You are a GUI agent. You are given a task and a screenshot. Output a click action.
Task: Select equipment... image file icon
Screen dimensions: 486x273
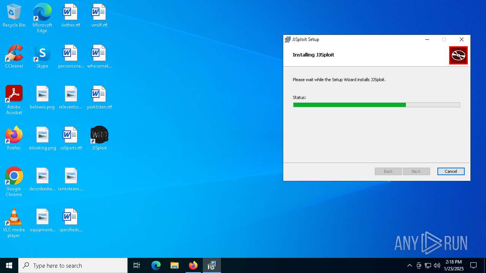click(42, 220)
